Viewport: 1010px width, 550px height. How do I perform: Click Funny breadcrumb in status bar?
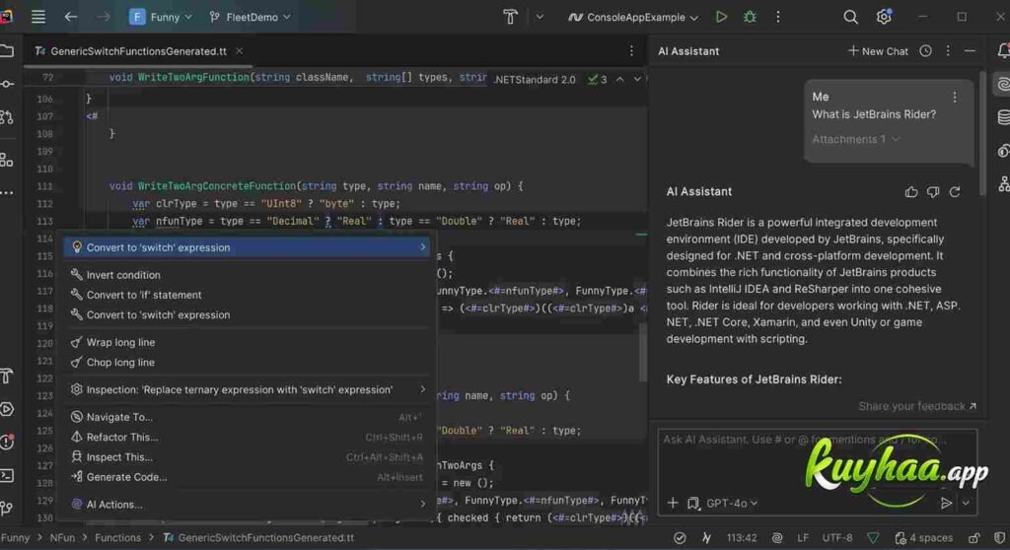[15, 538]
